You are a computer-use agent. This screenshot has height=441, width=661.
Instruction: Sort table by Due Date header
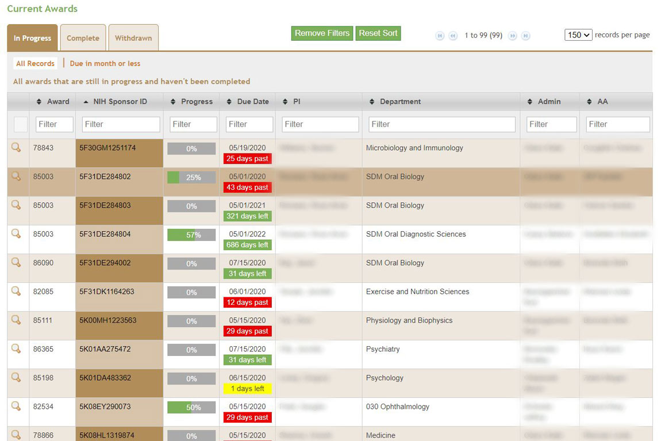tap(252, 102)
